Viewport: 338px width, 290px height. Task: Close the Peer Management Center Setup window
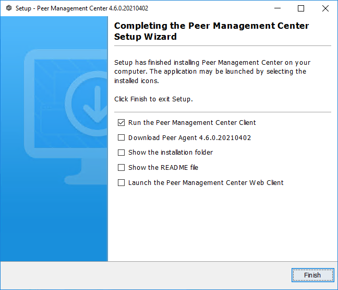325,8
